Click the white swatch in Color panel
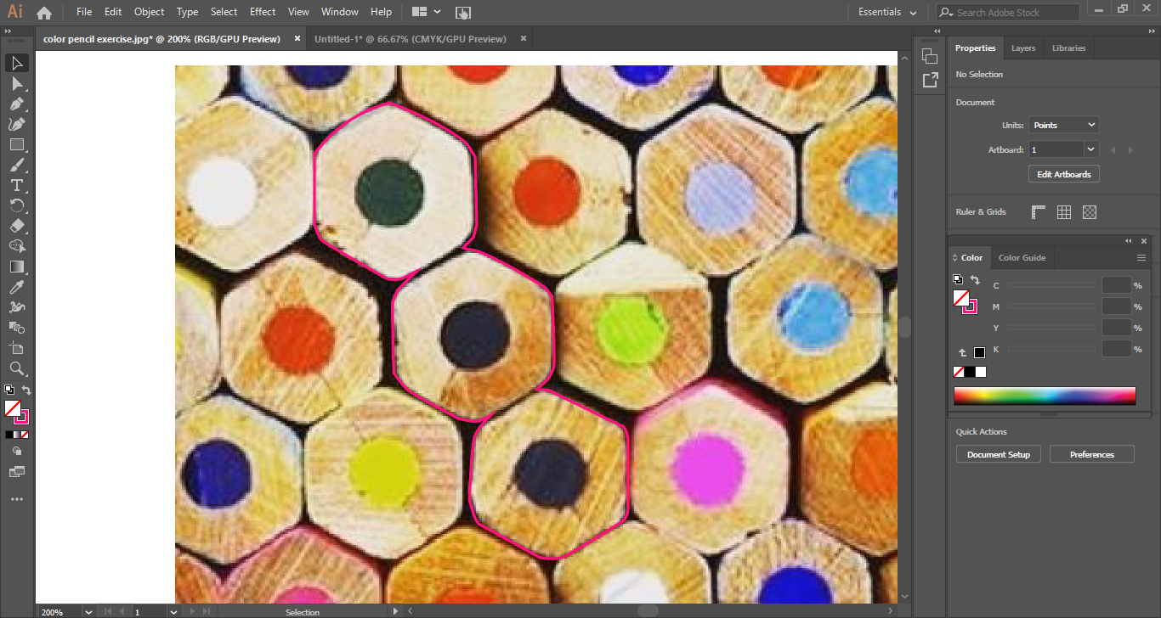This screenshot has height=618, width=1161. click(x=981, y=372)
